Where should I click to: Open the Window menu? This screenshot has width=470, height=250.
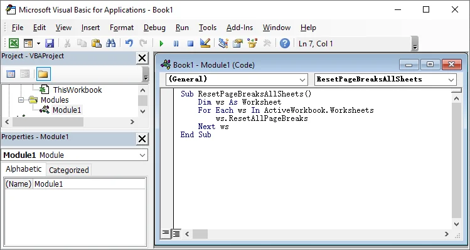(x=276, y=28)
